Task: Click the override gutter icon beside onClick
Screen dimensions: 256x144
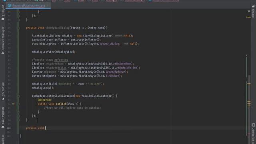Action: pyautogui.click(x=13, y=104)
